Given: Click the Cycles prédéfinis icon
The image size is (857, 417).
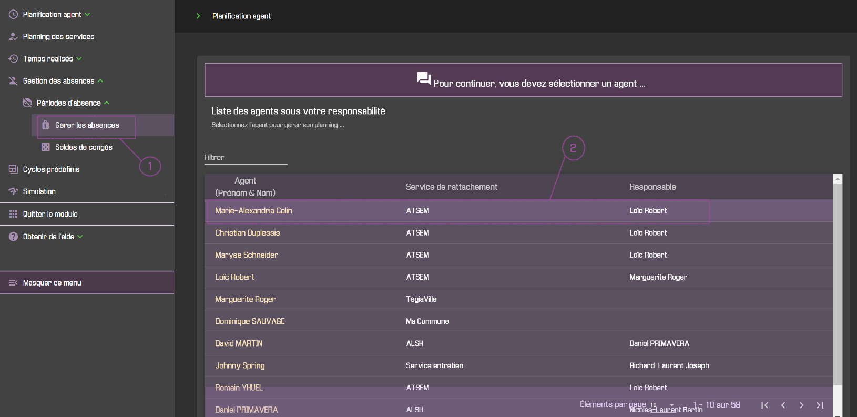Looking at the screenshot, I should point(13,169).
